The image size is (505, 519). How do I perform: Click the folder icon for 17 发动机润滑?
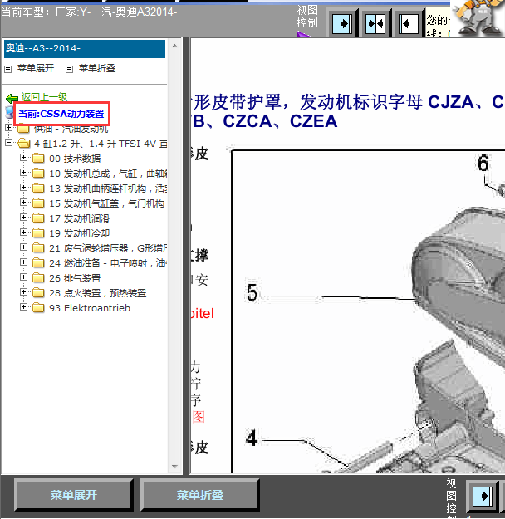click(x=38, y=218)
